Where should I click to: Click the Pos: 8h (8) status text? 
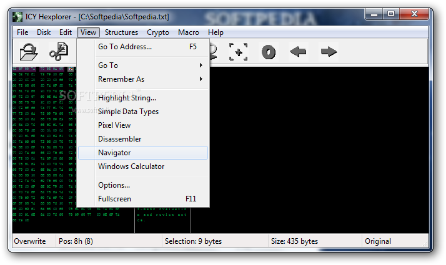[76, 241]
